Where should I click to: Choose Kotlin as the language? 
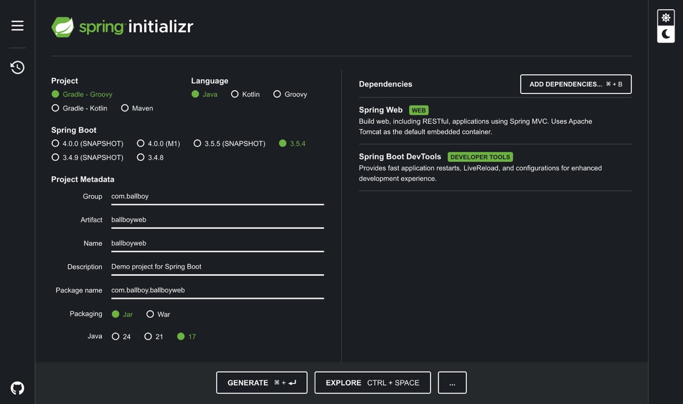(235, 94)
